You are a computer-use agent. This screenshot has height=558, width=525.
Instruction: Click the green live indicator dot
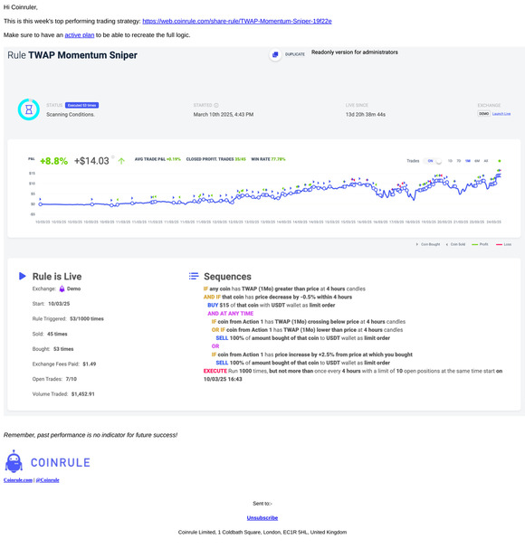click(x=500, y=161)
